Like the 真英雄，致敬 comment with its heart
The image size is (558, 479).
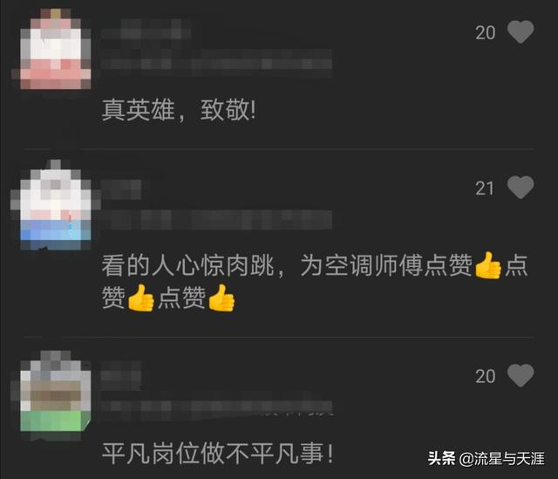[521, 32]
